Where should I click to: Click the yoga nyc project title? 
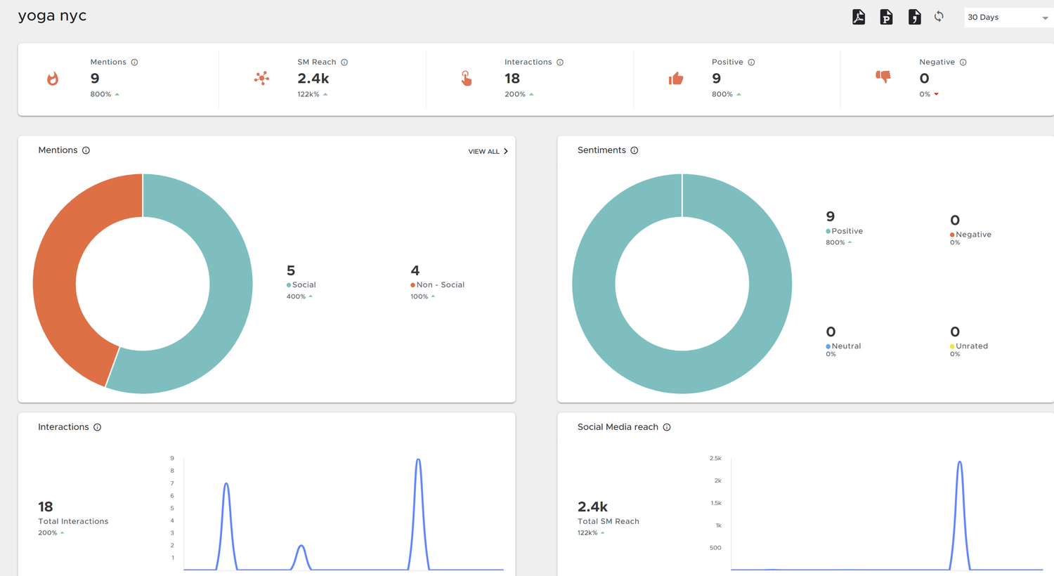pyautogui.click(x=52, y=15)
